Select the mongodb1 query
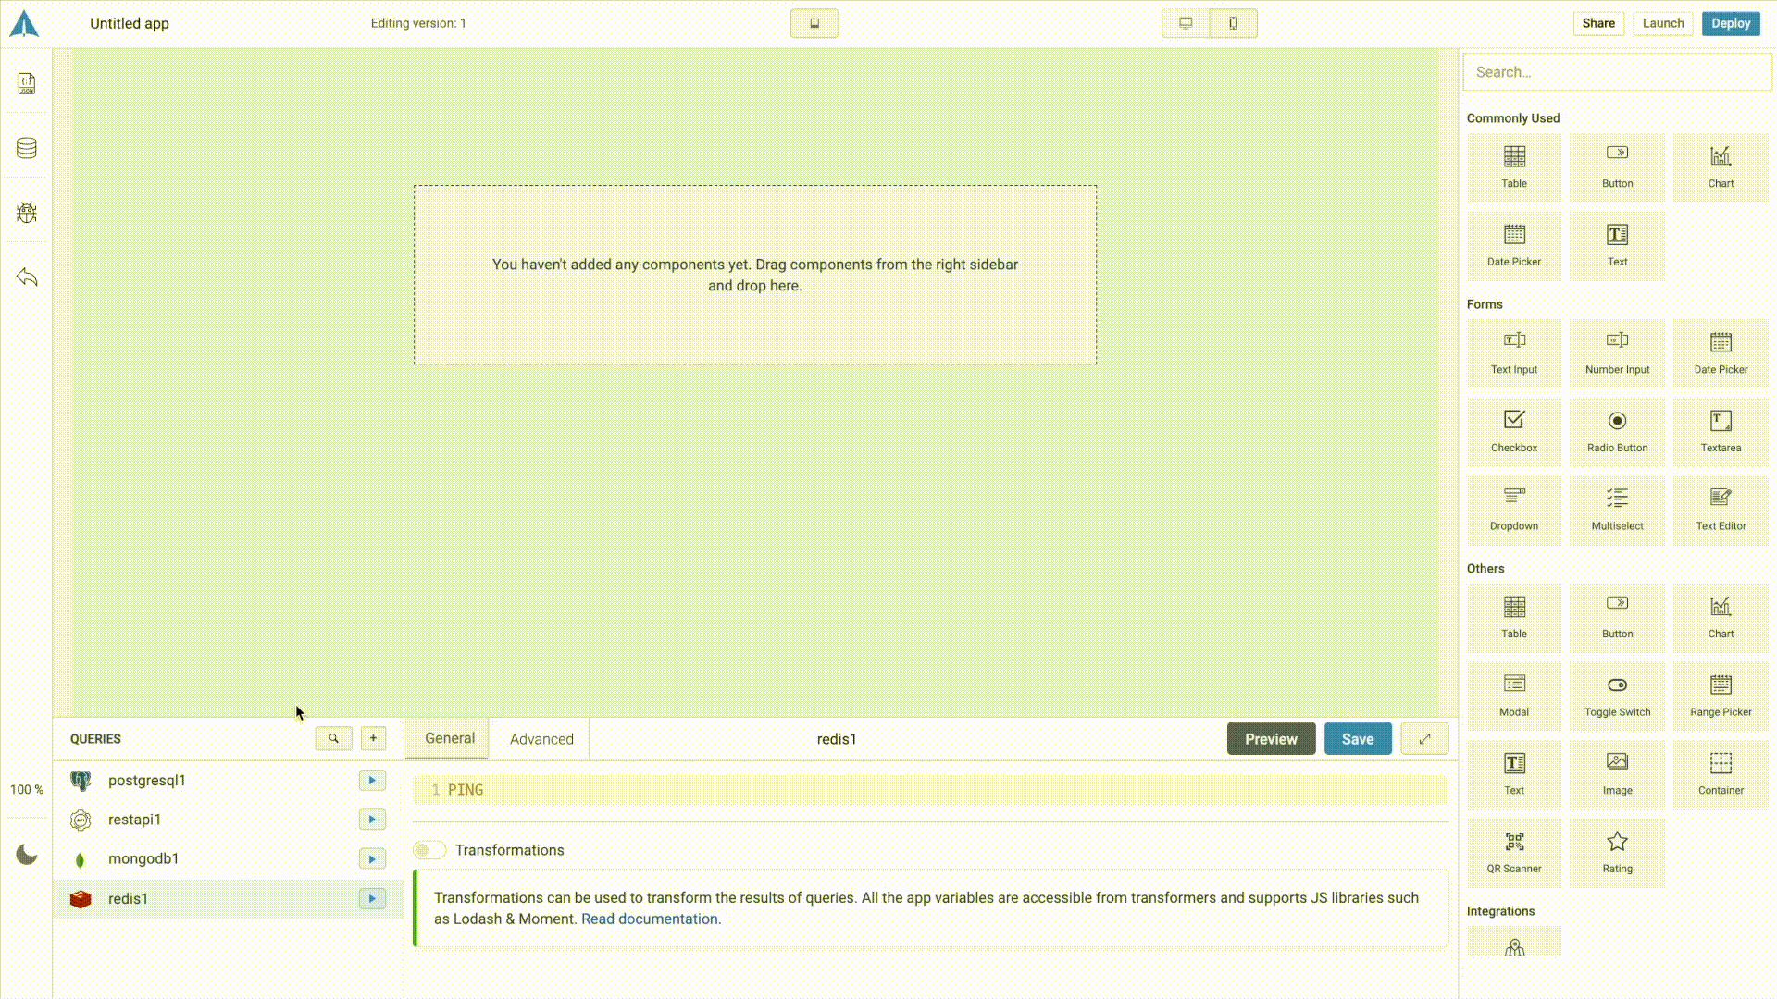 click(x=143, y=858)
